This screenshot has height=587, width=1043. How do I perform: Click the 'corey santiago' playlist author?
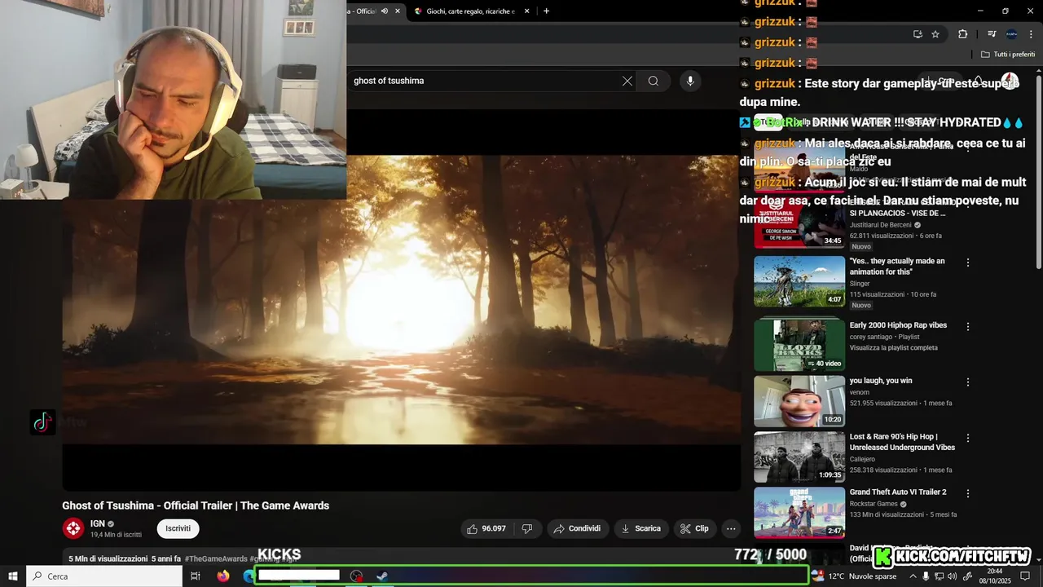(x=871, y=336)
